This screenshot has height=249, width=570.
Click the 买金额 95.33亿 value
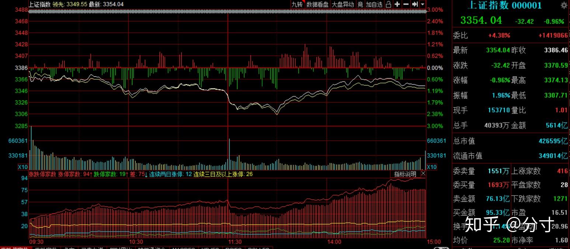click(x=498, y=212)
